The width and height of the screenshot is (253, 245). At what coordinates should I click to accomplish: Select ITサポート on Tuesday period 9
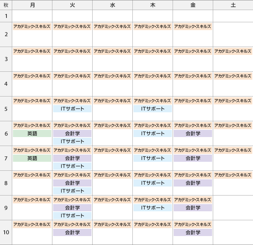point(72,216)
